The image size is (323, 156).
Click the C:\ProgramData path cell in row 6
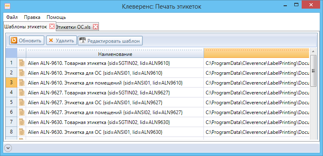(257, 112)
